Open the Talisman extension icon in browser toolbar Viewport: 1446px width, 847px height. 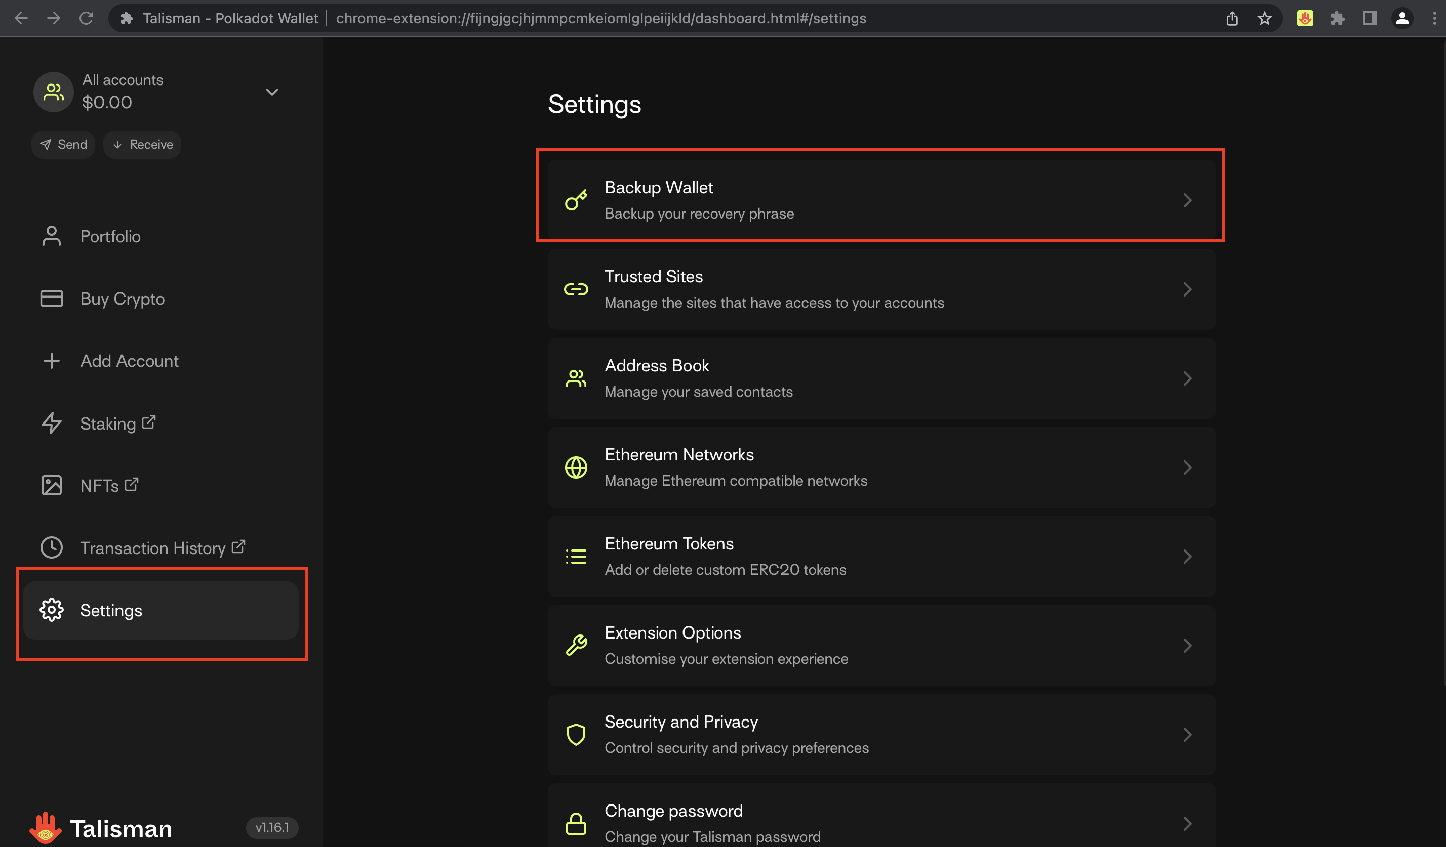(x=1305, y=18)
